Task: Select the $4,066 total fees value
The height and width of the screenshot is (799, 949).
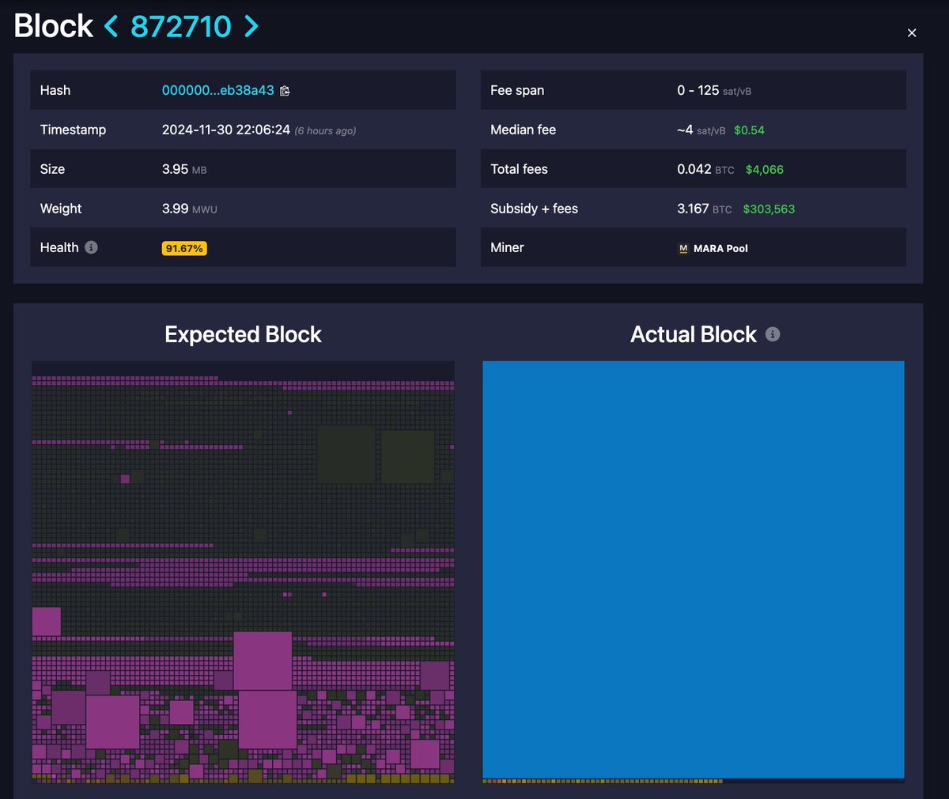Action: tap(765, 168)
